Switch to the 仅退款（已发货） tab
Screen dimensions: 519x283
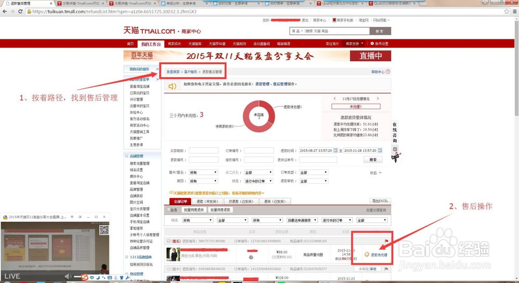coord(241,201)
